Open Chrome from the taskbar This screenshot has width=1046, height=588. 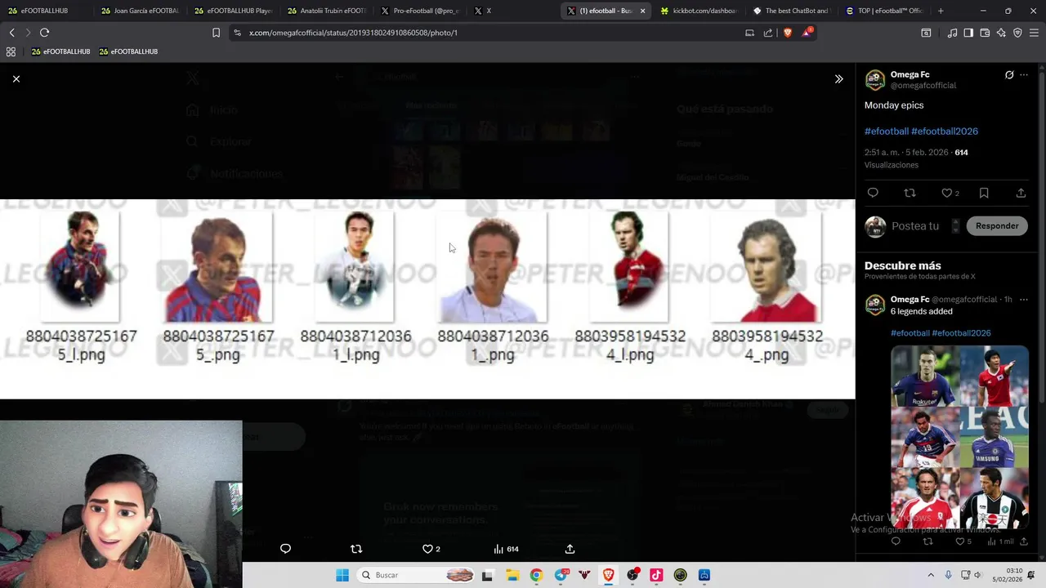click(x=536, y=575)
